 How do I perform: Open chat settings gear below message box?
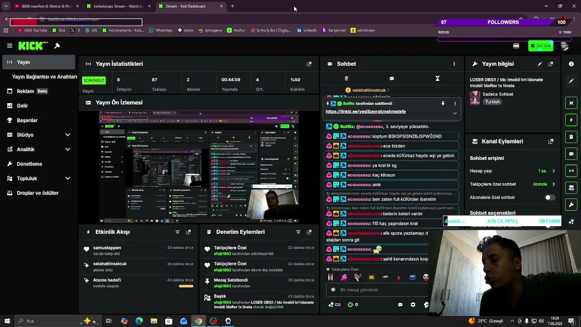tap(413, 305)
